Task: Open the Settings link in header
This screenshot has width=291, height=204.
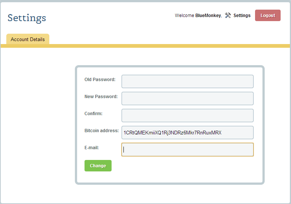Action: click(x=242, y=16)
